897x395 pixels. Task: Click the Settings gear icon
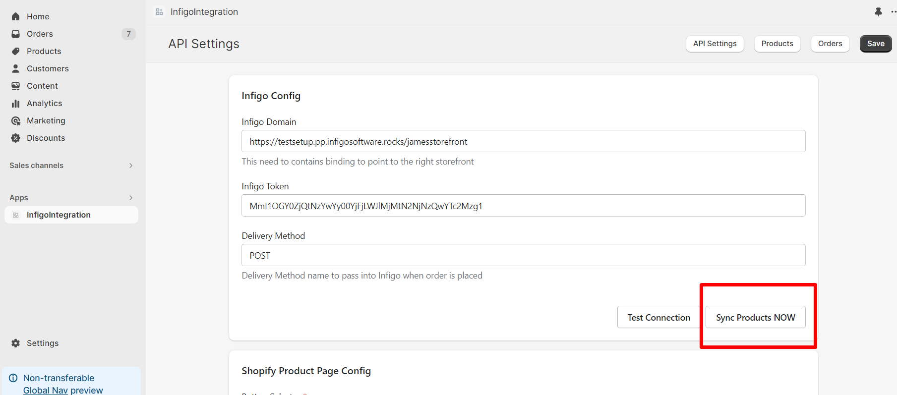point(16,343)
